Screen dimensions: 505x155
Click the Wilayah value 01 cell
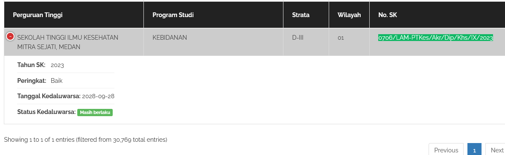[349, 42]
